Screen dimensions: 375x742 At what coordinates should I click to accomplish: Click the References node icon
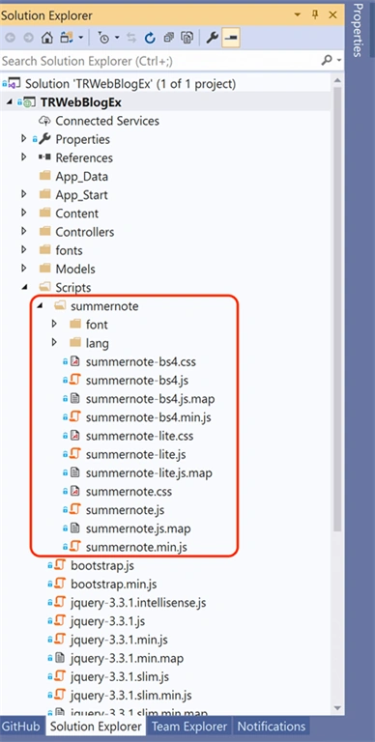(44, 157)
